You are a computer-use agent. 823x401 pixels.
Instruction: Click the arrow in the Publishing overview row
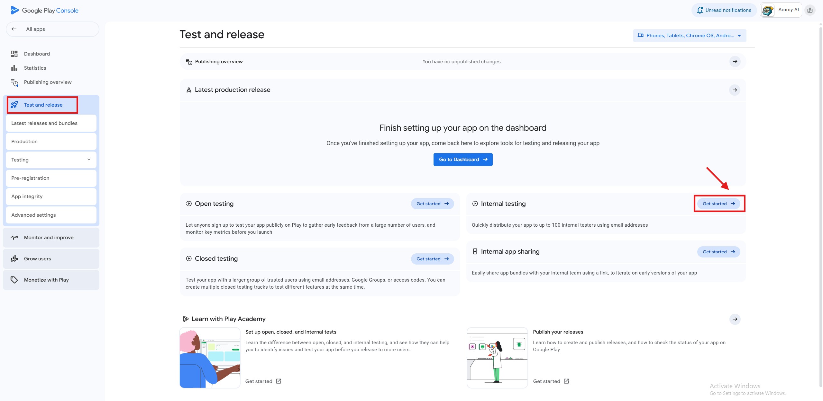(735, 61)
